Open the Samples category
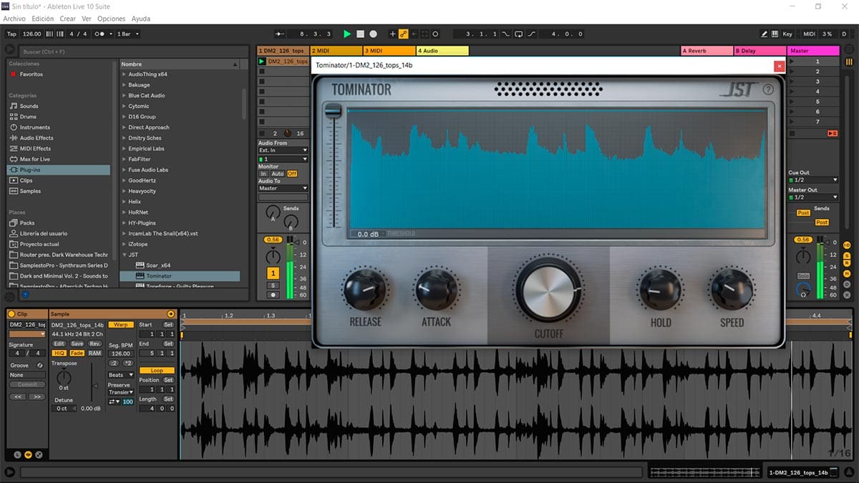This screenshot has width=859, height=483. tap(30, 191)
